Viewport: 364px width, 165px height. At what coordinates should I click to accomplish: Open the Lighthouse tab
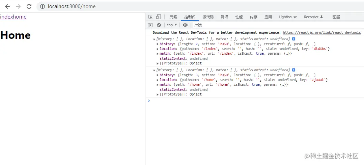click(x=288, y=17)
